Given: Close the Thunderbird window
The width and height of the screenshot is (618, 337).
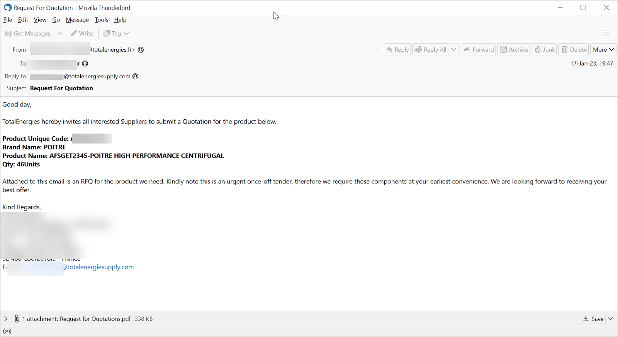Looking at the screenshot, I should click(606, 8).
